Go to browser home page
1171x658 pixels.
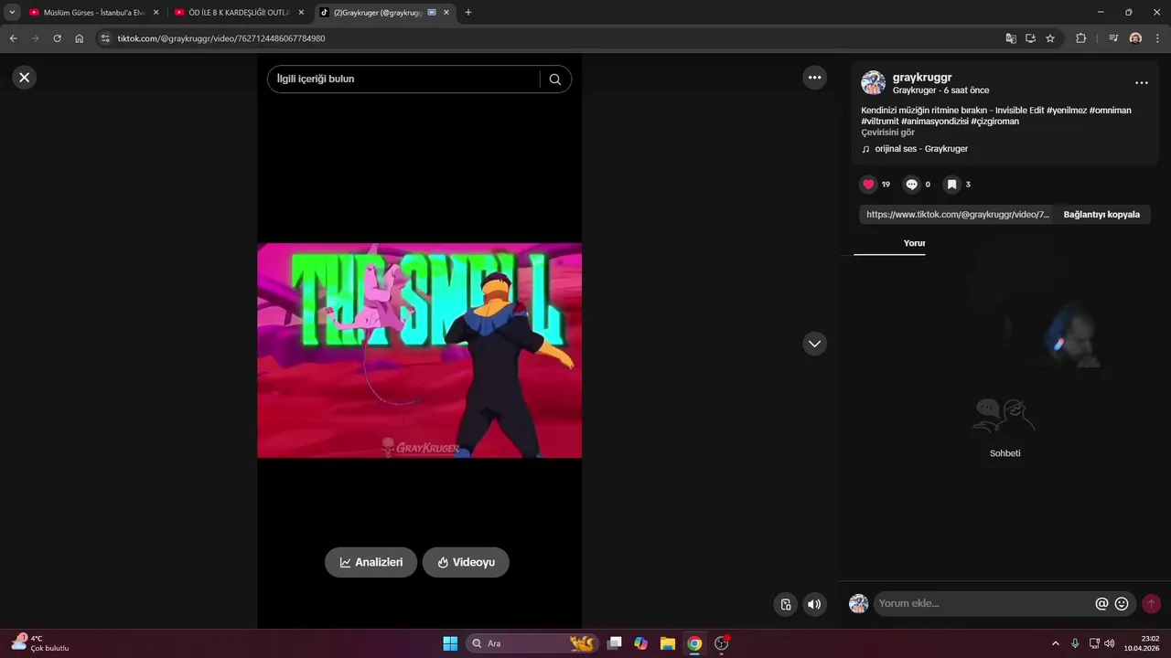[x=80, y=38]
